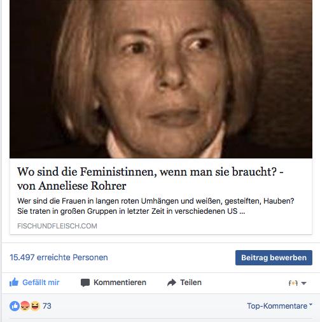Click the article preview photo
This screenshot has height=322, width=320.
161,79
